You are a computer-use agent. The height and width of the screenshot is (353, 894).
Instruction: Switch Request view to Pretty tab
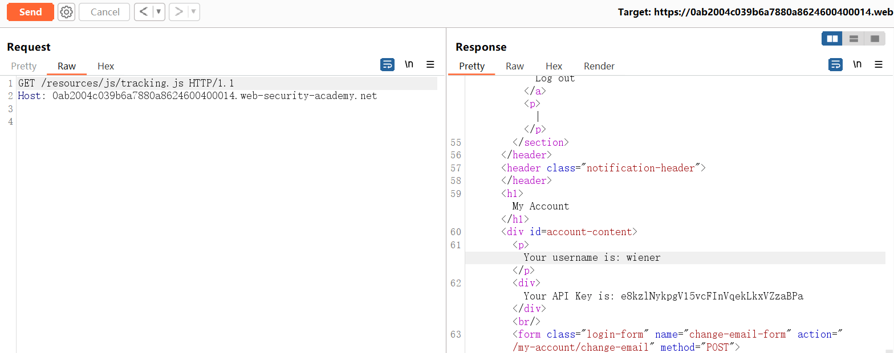click(24, 66)
